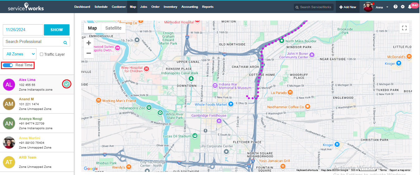The width and height of the screenshot is (420, 175).
Task: Open the Jobs menu
Action: pyautogui.click(x=144, y=7)
